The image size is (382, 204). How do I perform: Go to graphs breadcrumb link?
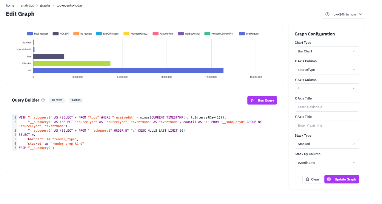45,5
